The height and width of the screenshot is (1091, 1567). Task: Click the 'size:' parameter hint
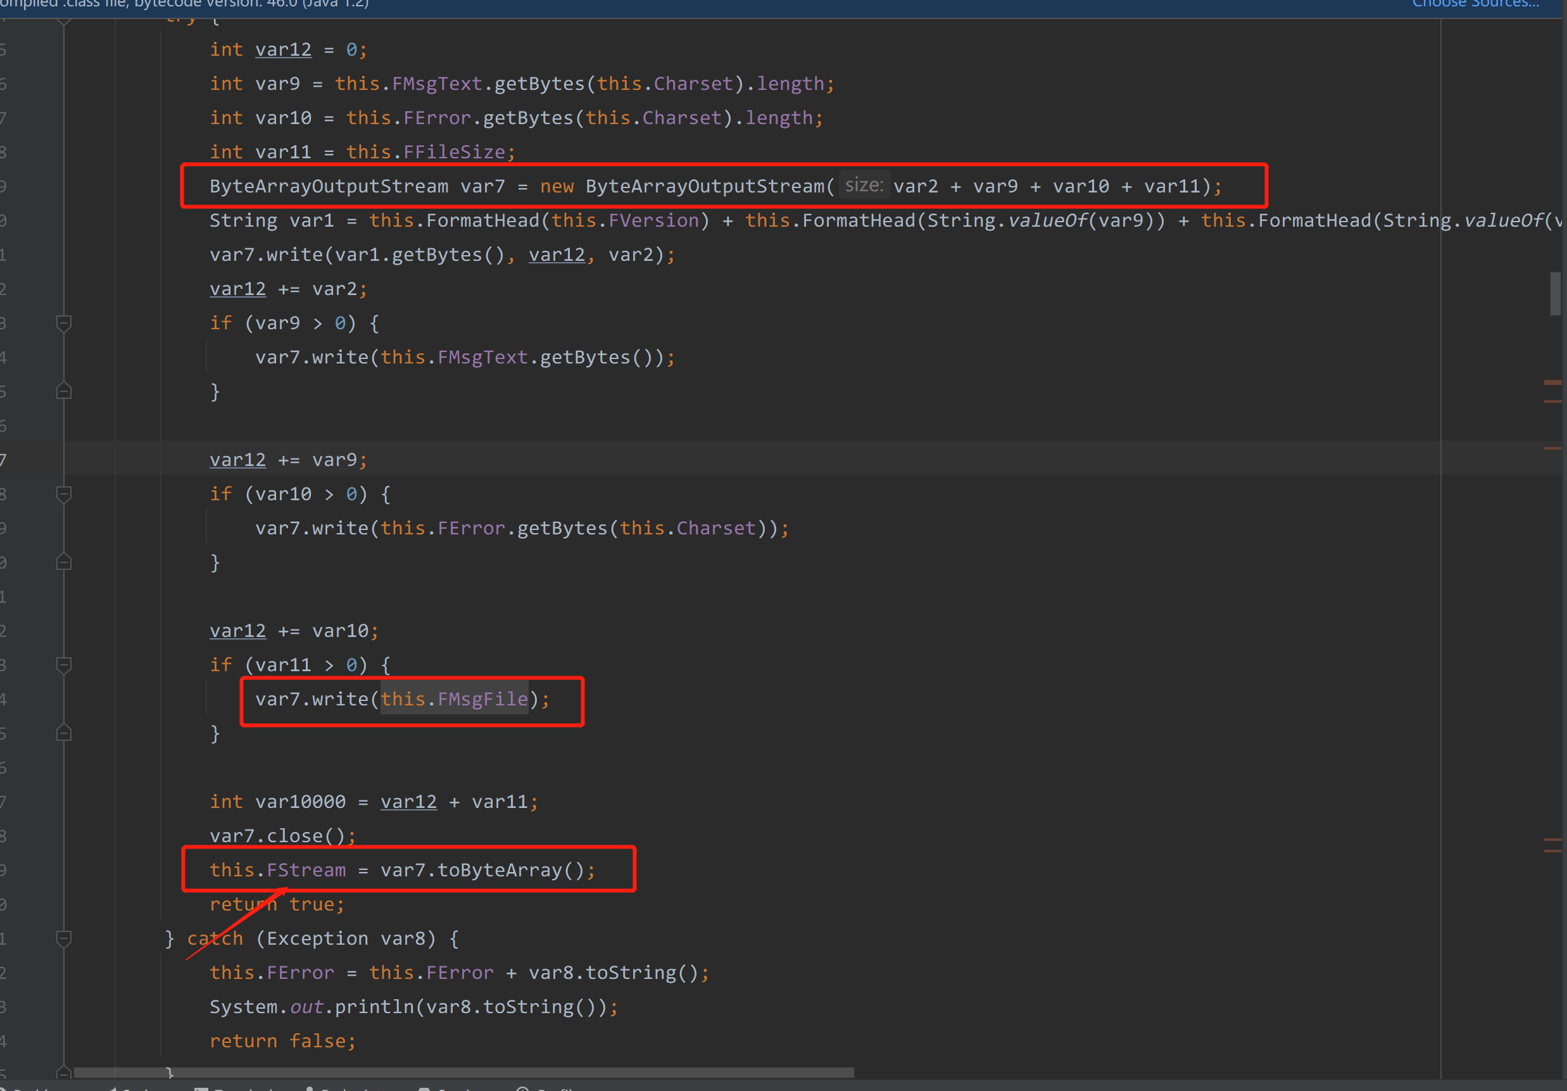coord(864,185)
